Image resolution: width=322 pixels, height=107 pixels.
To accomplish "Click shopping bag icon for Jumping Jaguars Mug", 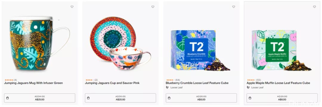I will pyautogui.click(x=7, y=98).
